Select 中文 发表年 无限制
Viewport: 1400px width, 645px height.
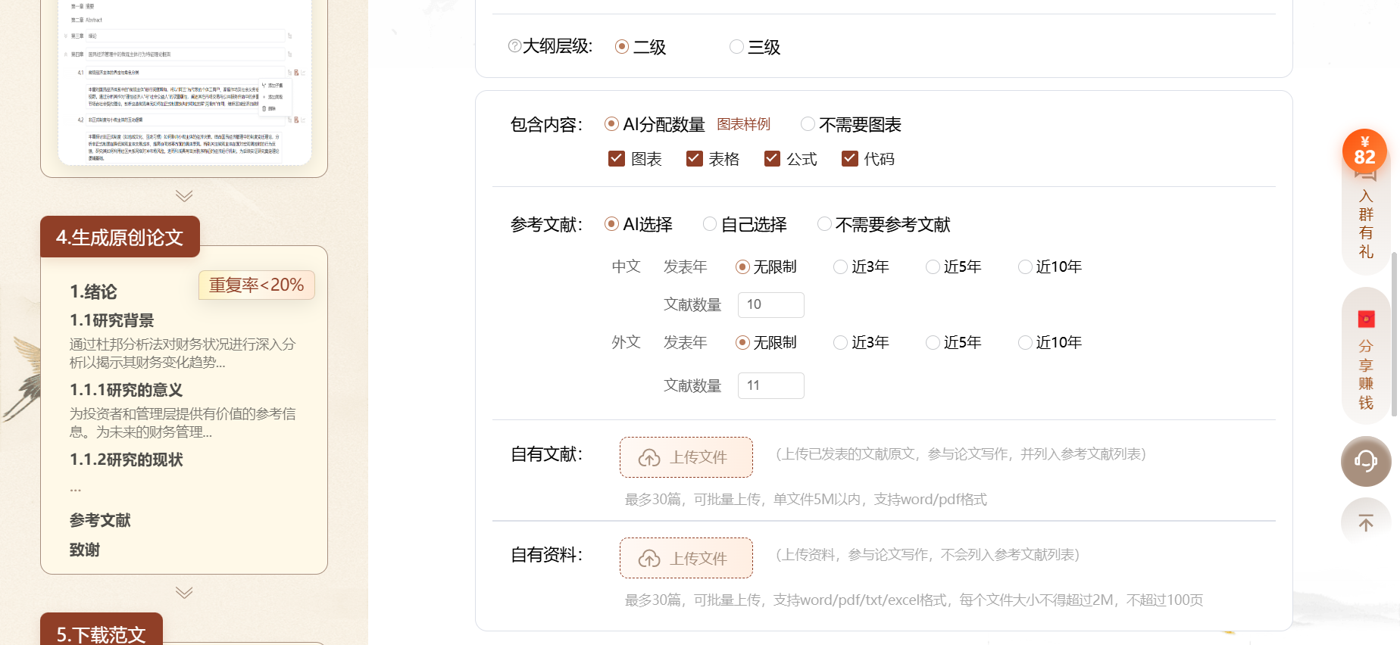point(742,266)
